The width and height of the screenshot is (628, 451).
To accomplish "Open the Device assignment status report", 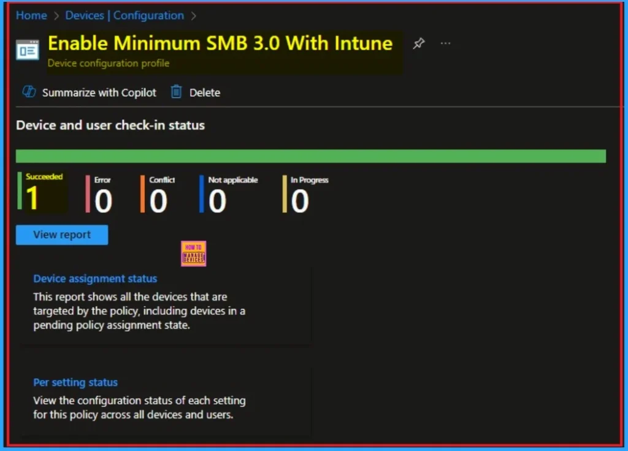I will (95, 279).
